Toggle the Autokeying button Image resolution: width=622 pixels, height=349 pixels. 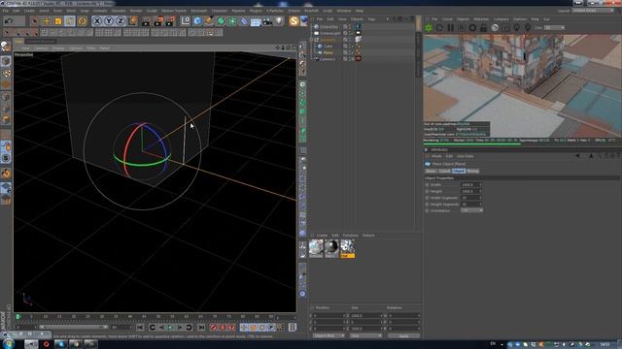pyautogui.click(x=223, y=328)
